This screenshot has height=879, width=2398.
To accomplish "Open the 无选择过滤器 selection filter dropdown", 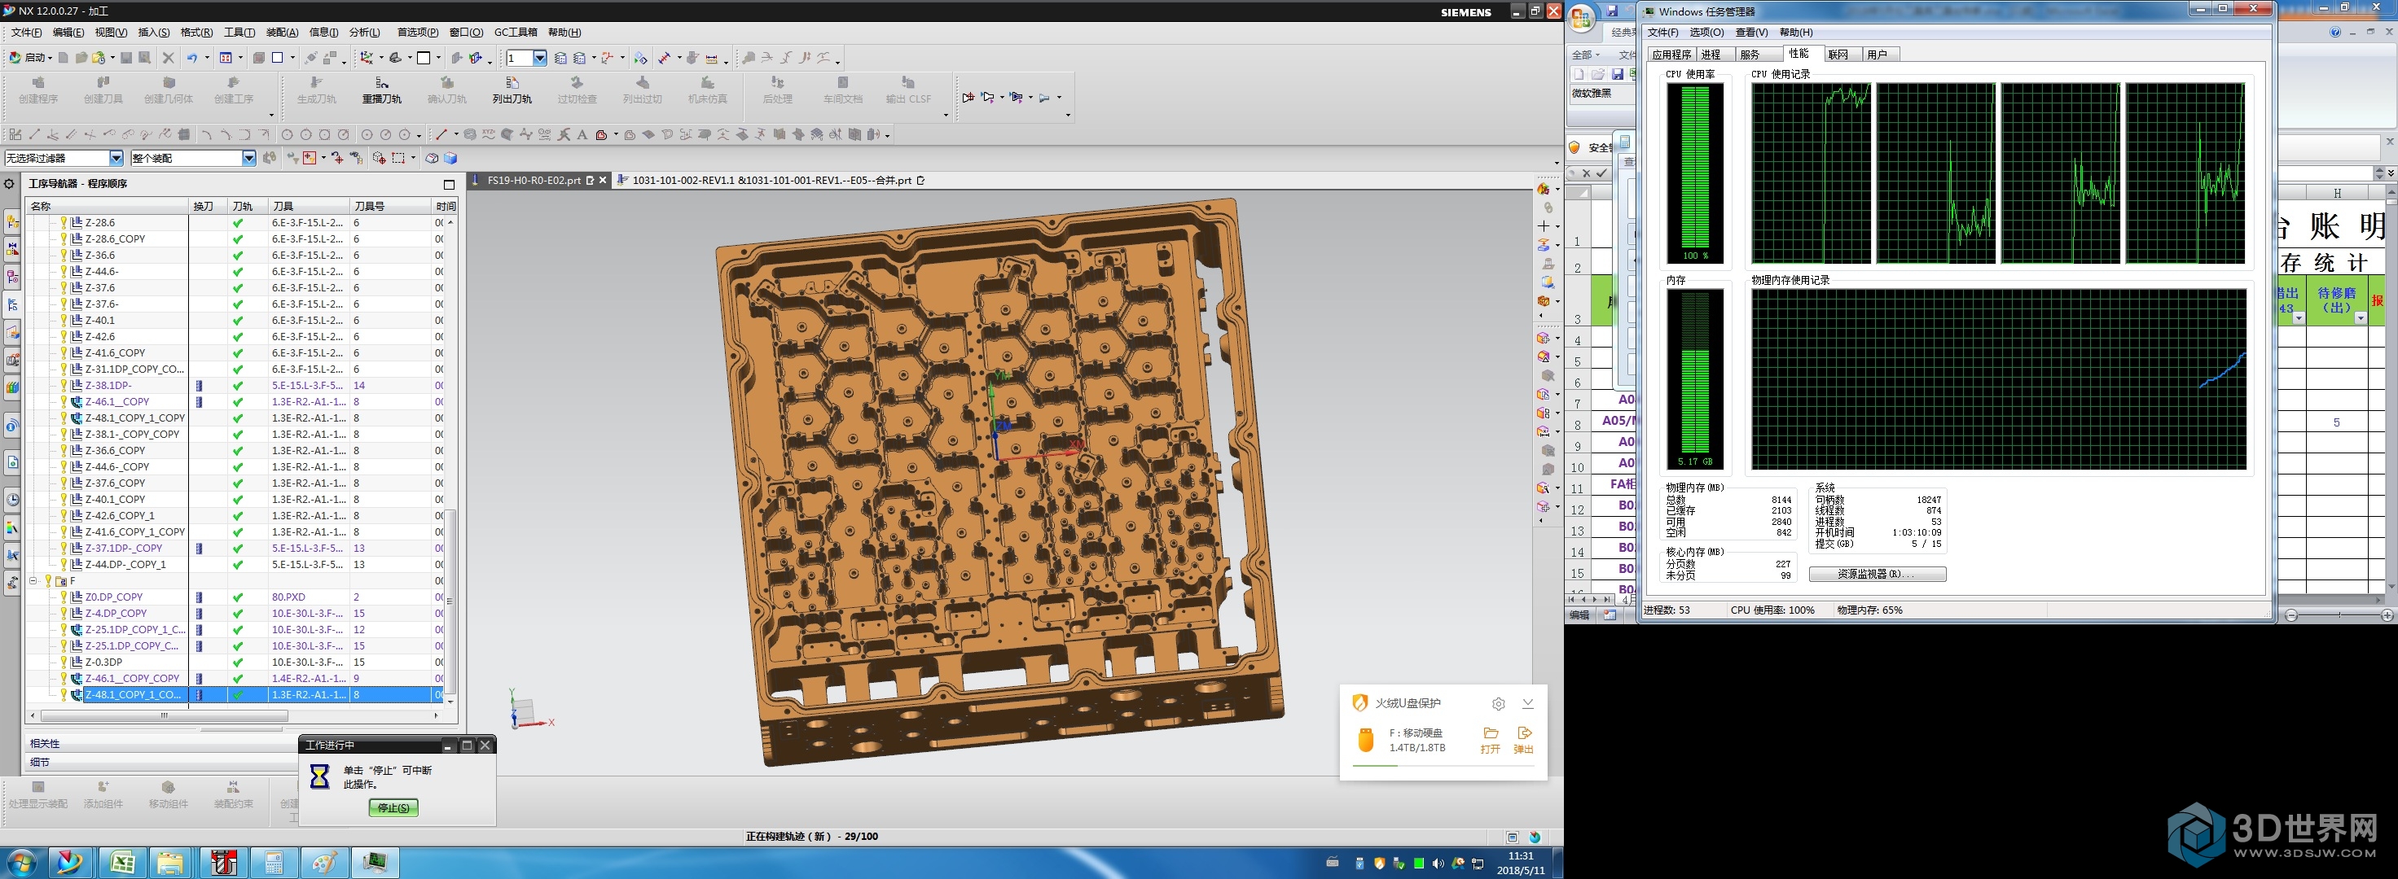I will (116, 158).
